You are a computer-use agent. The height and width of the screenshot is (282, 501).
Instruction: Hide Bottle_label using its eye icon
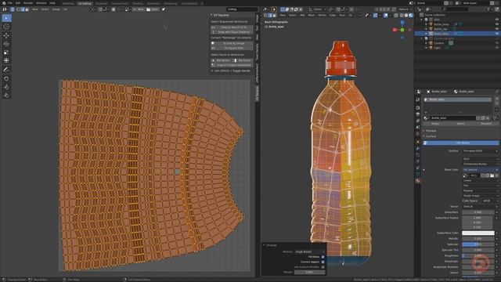pyautogui.click(x=497, y=34)
